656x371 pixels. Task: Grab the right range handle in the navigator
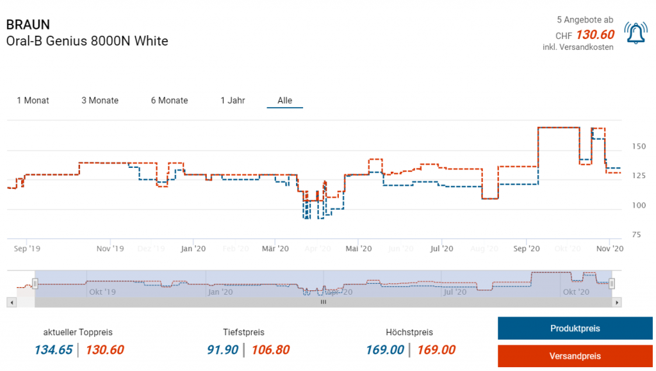point(612,283)
